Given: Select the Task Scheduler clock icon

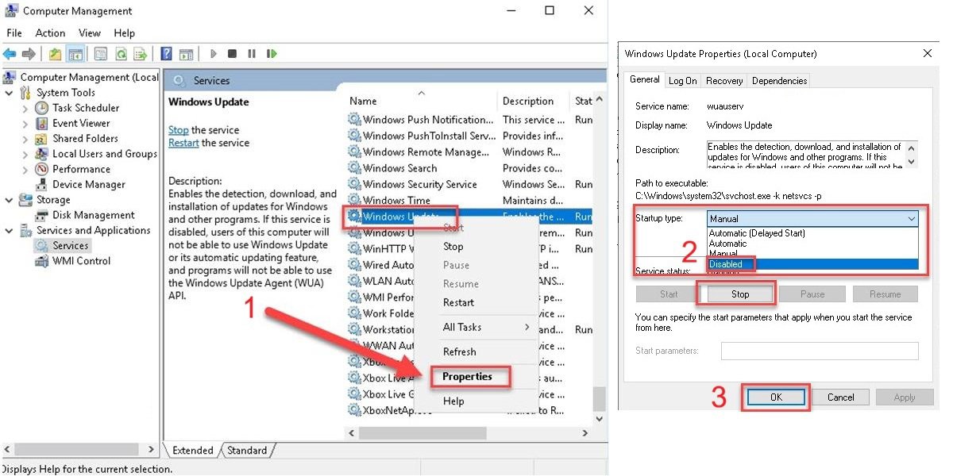Looking at the screenshot, I should (x=42, y=108).
